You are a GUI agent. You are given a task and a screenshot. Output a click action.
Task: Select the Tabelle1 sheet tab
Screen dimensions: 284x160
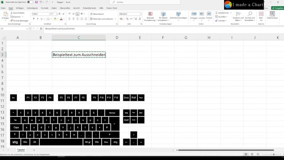click(21, 150)
